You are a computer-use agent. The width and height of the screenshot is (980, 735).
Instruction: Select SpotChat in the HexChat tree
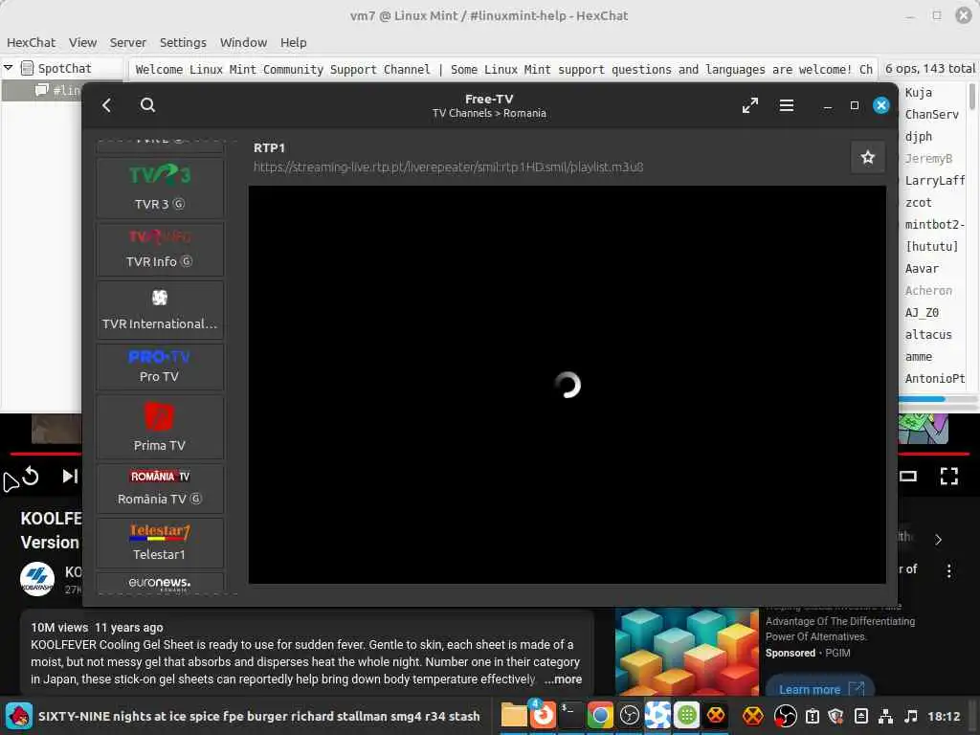[x=64, y=68]
